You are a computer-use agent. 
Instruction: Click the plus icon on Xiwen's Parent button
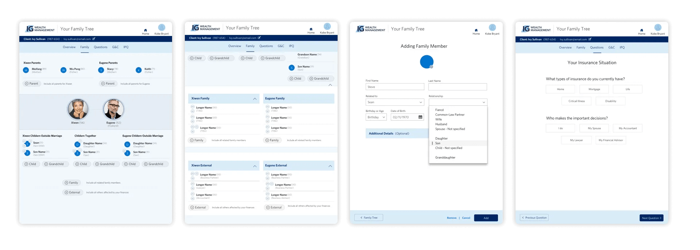point(27,84)
